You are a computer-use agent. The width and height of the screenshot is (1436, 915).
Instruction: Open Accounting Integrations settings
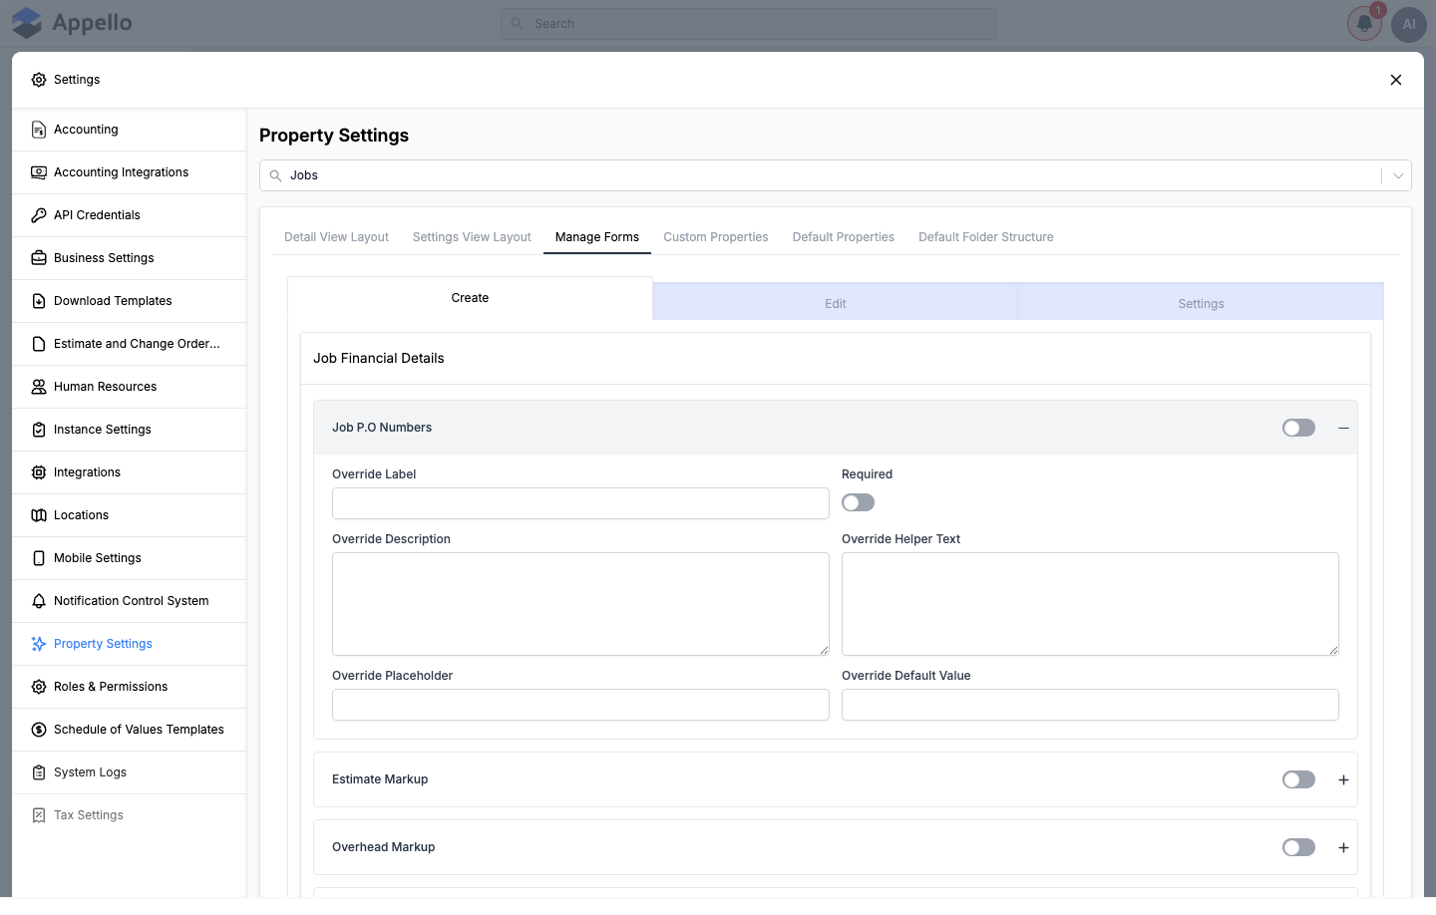[130, 172]
